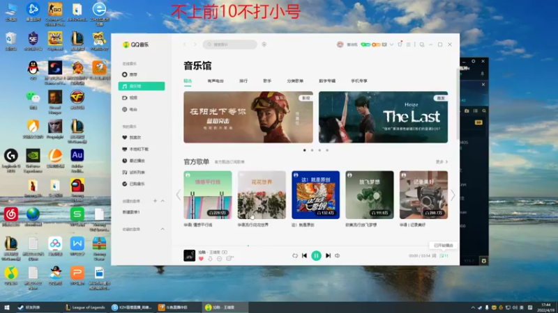
Task: Collapse the collected playlists section
Action: coord(163,230)
